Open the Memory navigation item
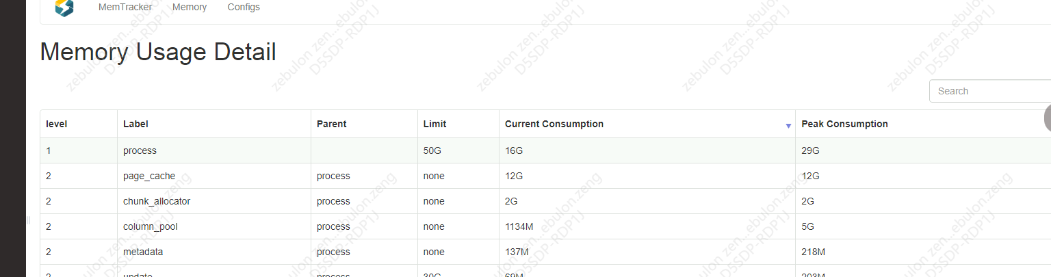 point(190,8)
